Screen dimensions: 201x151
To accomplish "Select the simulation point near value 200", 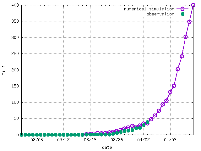I will click(x=178, y=69).
